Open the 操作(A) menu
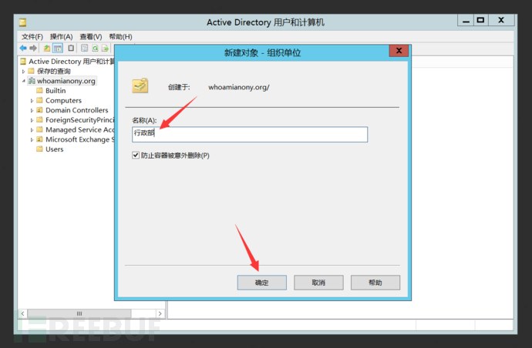The height and width of the screenshot is (348, 532). click(x=62, y=37)
